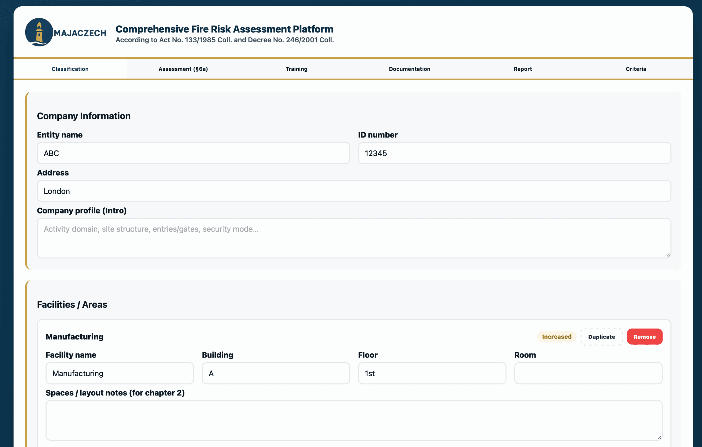Focus the empty Room field

click(x=588, y=373)
